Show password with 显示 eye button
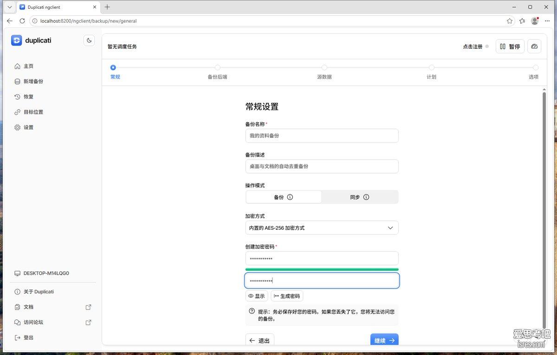557x355 pixels. pyautogui.click(x=256, y=296)
